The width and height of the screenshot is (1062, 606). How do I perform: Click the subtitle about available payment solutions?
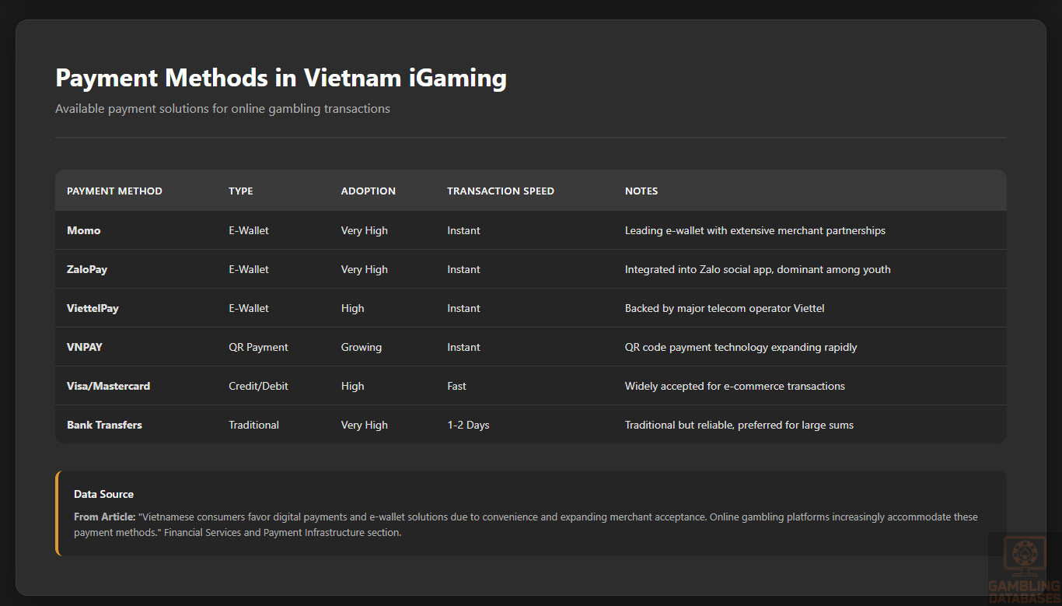click(x=222, y=109)
